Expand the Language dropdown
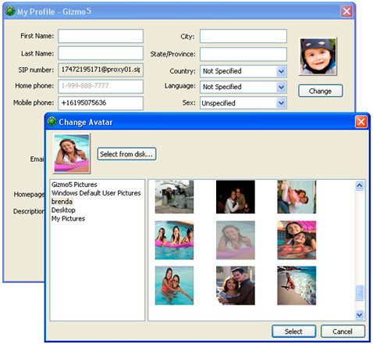Screen dimensions: 373x344 click(x=281, y=87)
